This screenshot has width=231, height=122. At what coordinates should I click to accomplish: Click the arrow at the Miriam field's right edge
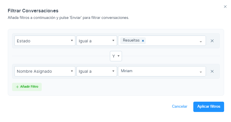click(x=201, y=72)
